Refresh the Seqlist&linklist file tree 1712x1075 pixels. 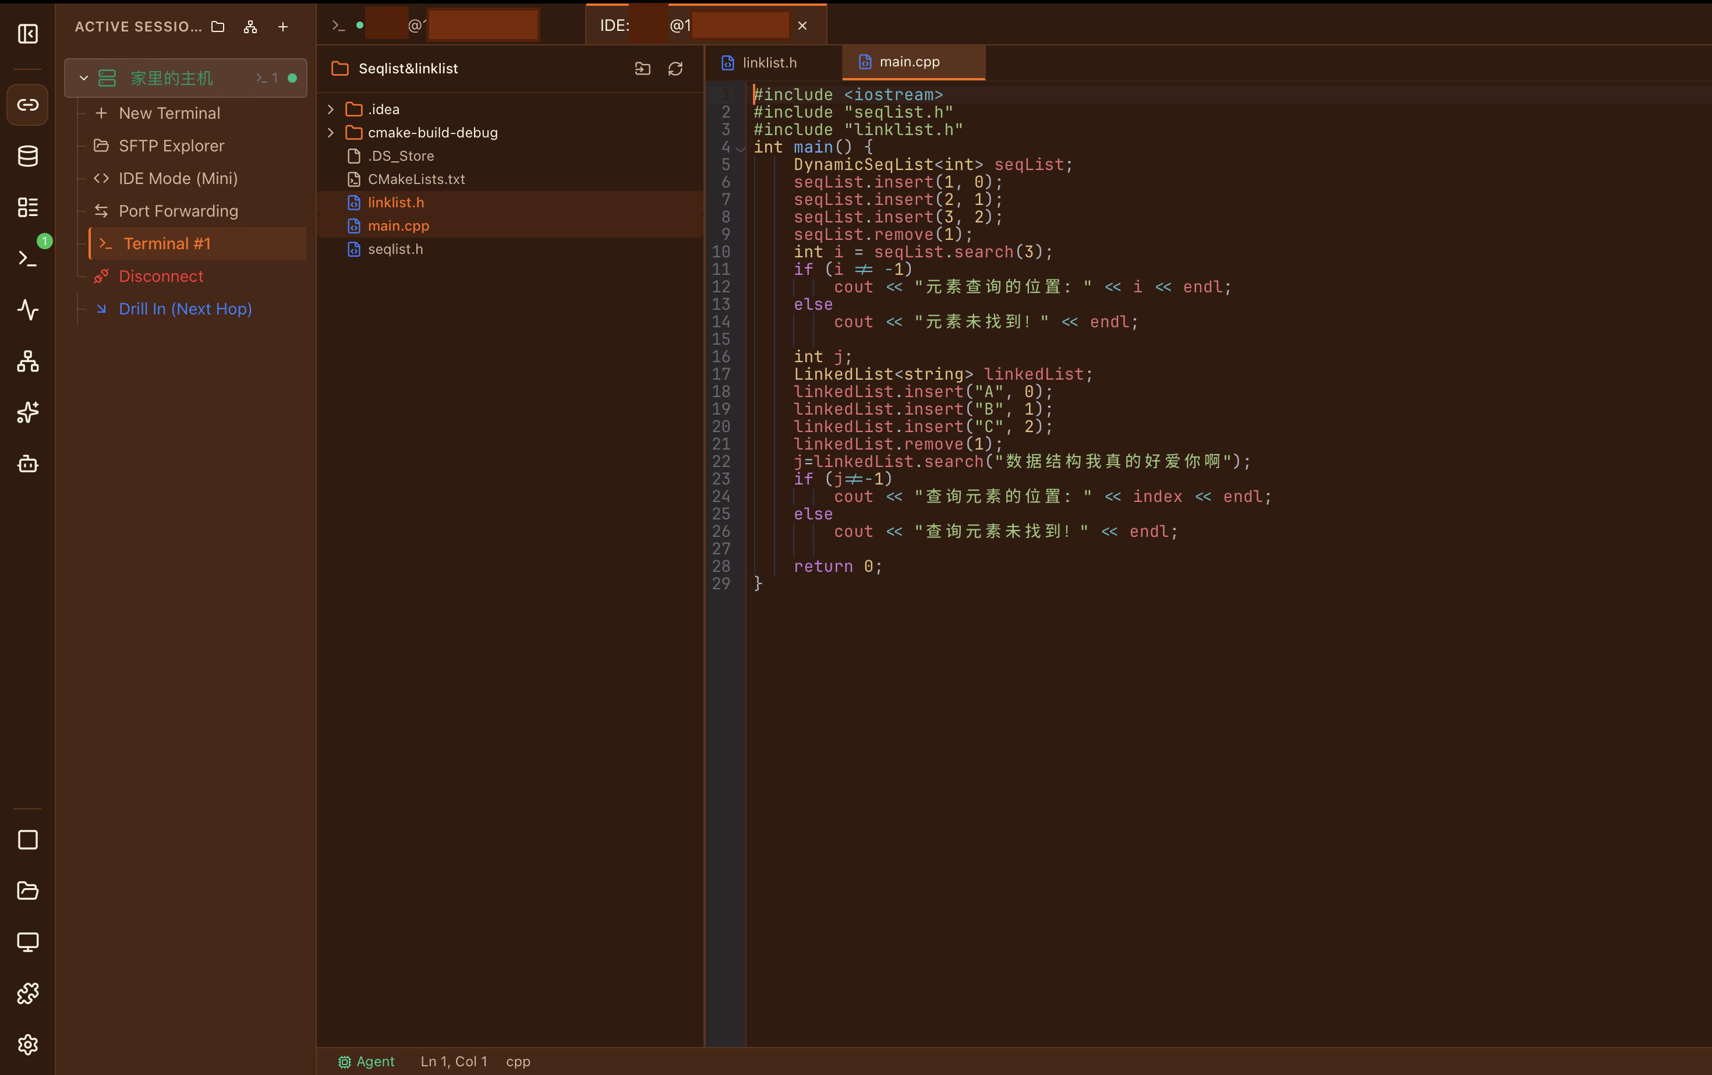tap(674, 68)
